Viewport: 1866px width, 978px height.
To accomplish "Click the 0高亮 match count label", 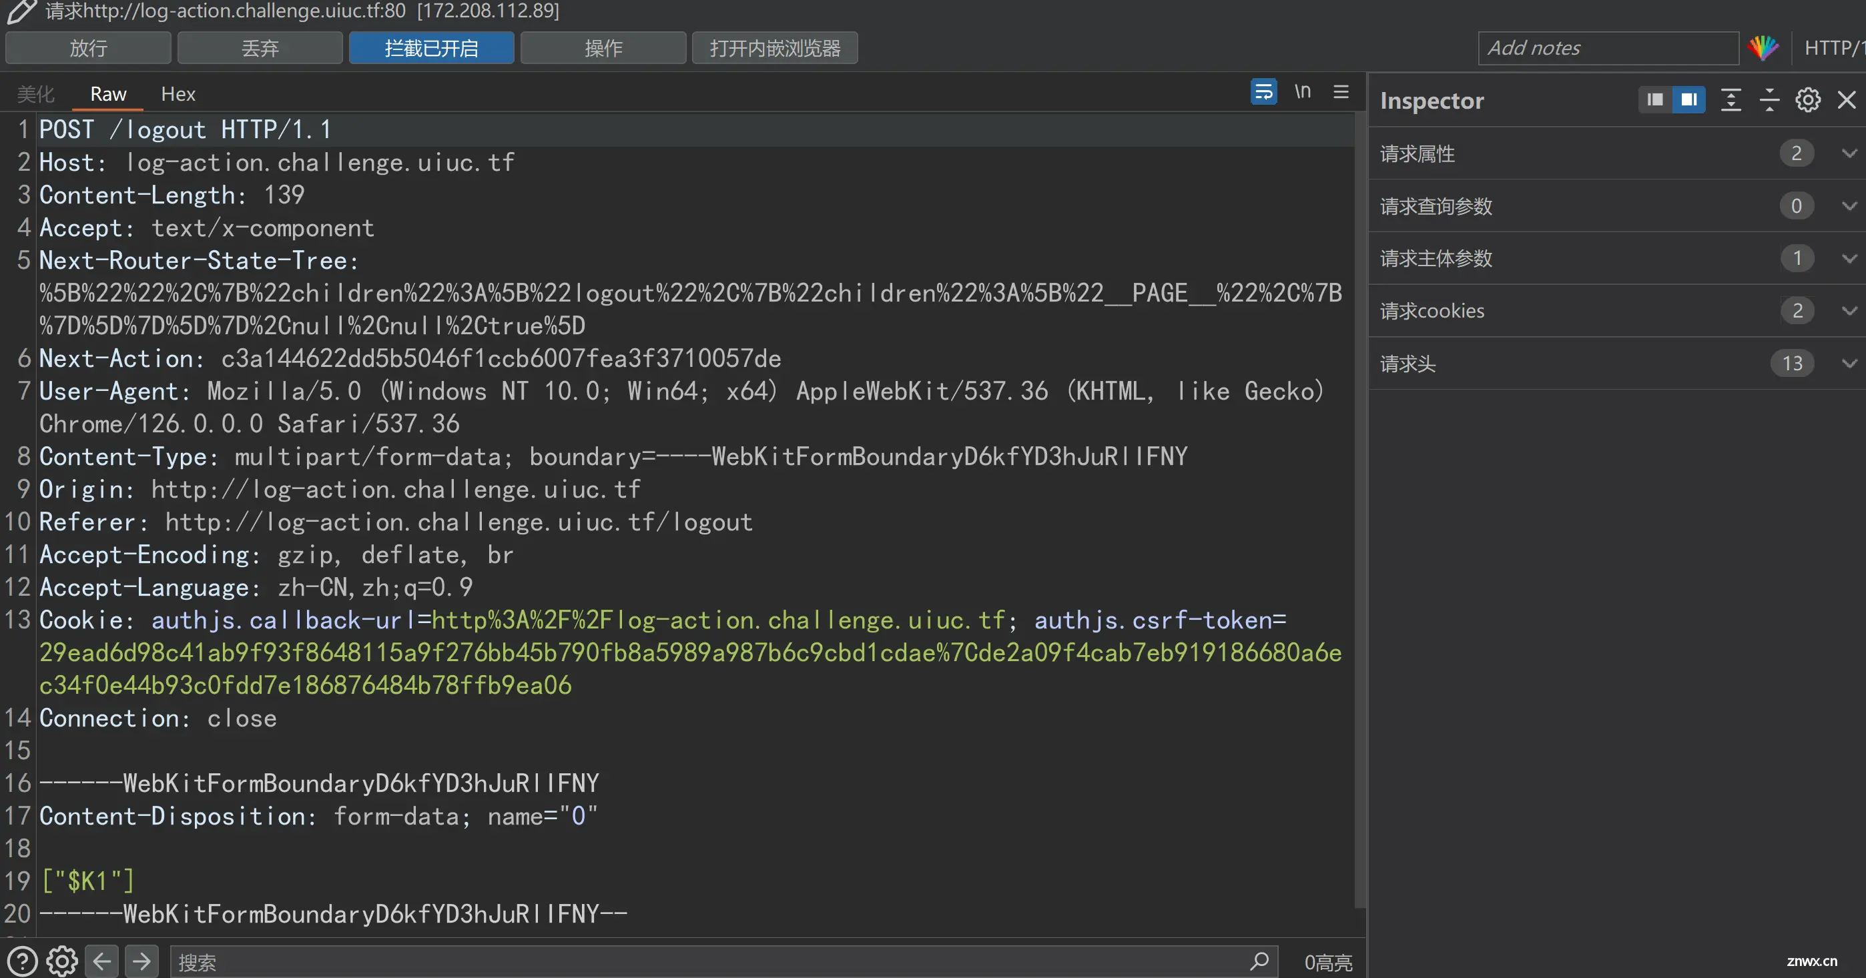I will (1328, 962).
